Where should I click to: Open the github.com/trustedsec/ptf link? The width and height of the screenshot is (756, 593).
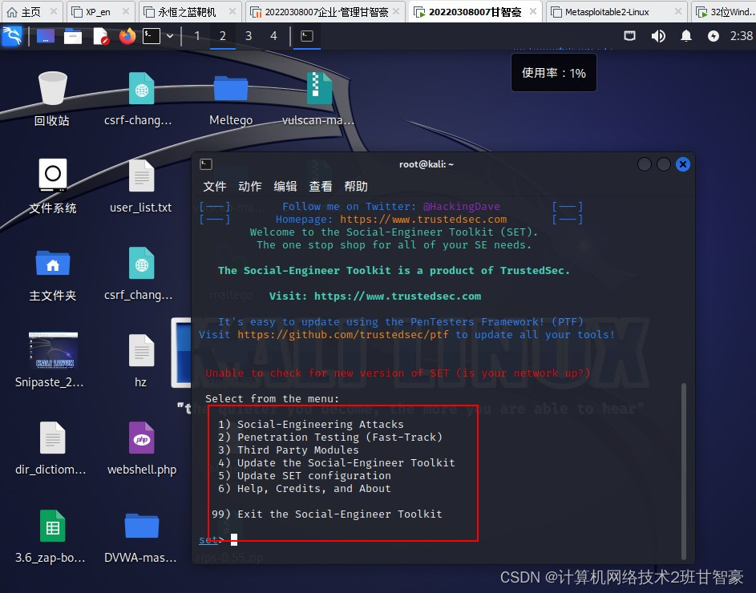(343, 335)
